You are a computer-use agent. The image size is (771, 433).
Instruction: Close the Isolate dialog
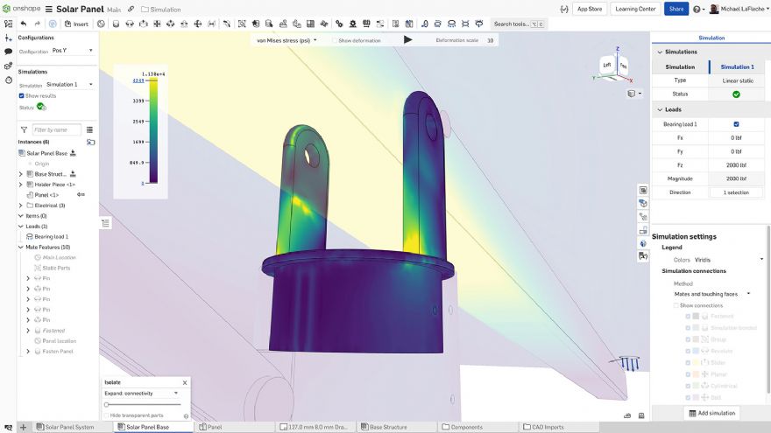pos(185,382)
